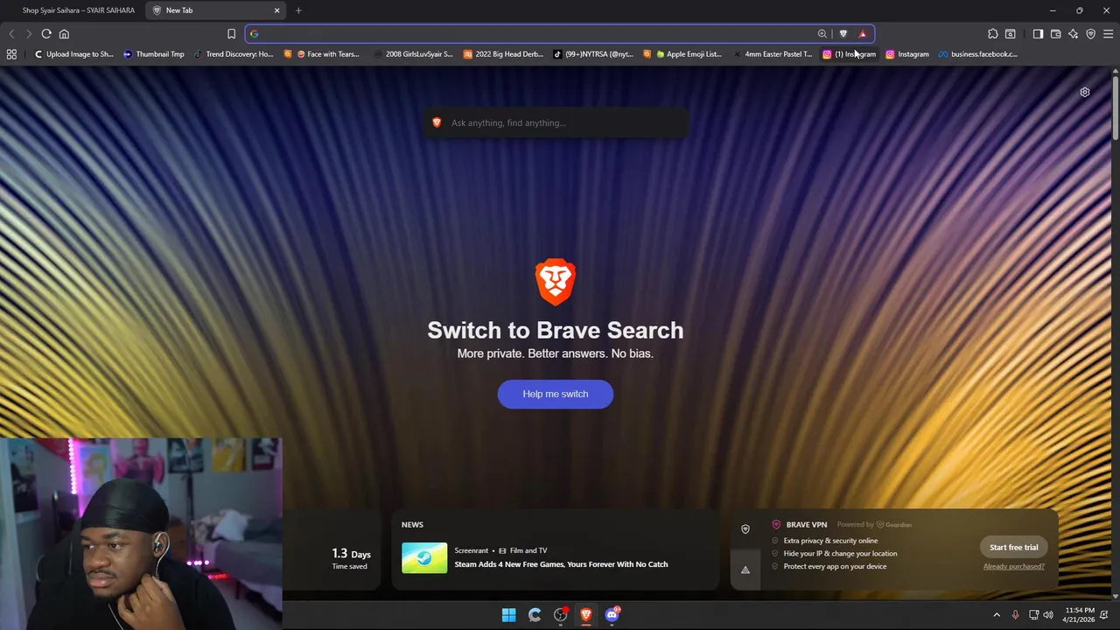Open the (99+)NYTRSA TikTok bookmark
This screenshot has height=630, width=1120.
tap(593, 54)
